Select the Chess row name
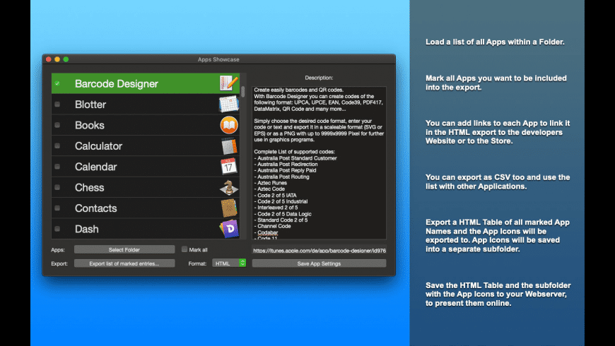The width and height of the screenshot is (615, 346). [90, 188]
